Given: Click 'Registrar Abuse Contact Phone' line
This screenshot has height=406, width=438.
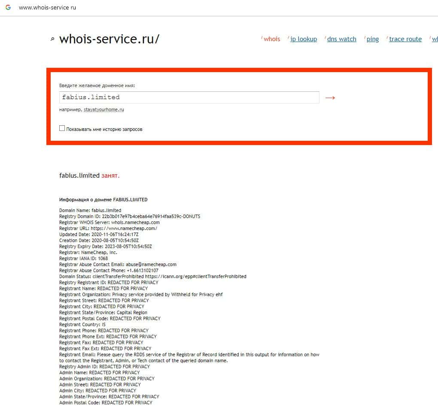Looking at the screenshot, I should pos(109,270).
